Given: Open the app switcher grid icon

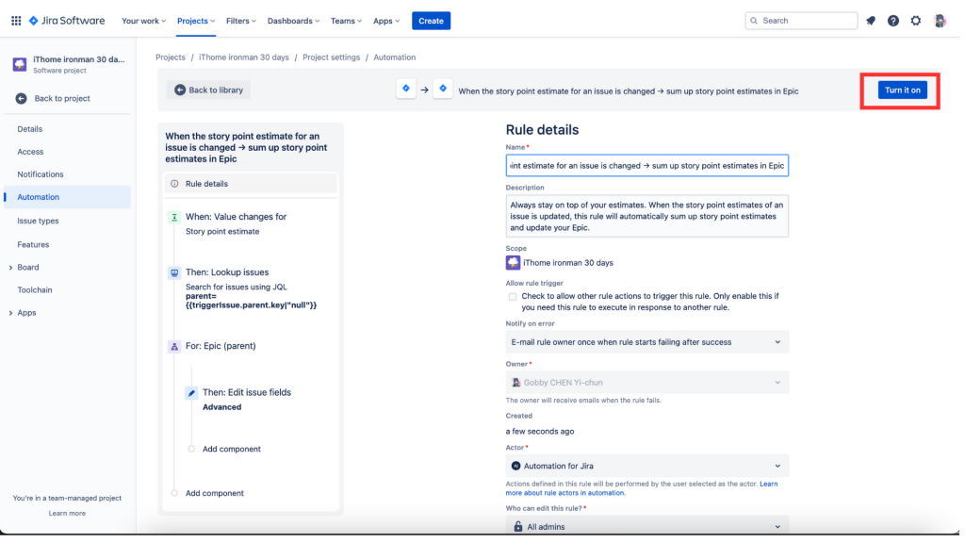Looking at the screenshot, I should click(x=16, y=21).
